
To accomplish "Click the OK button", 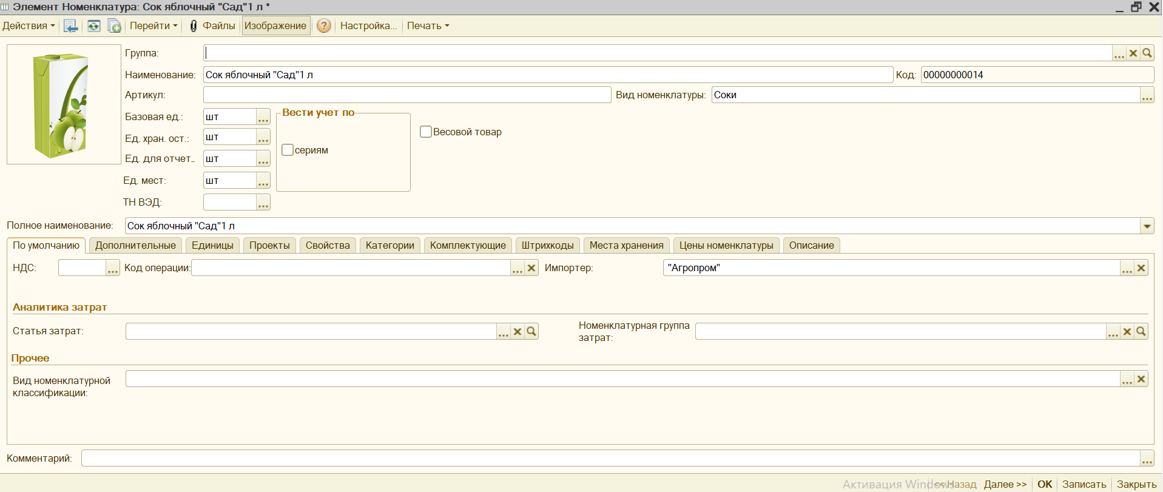I will [1044, 484].
